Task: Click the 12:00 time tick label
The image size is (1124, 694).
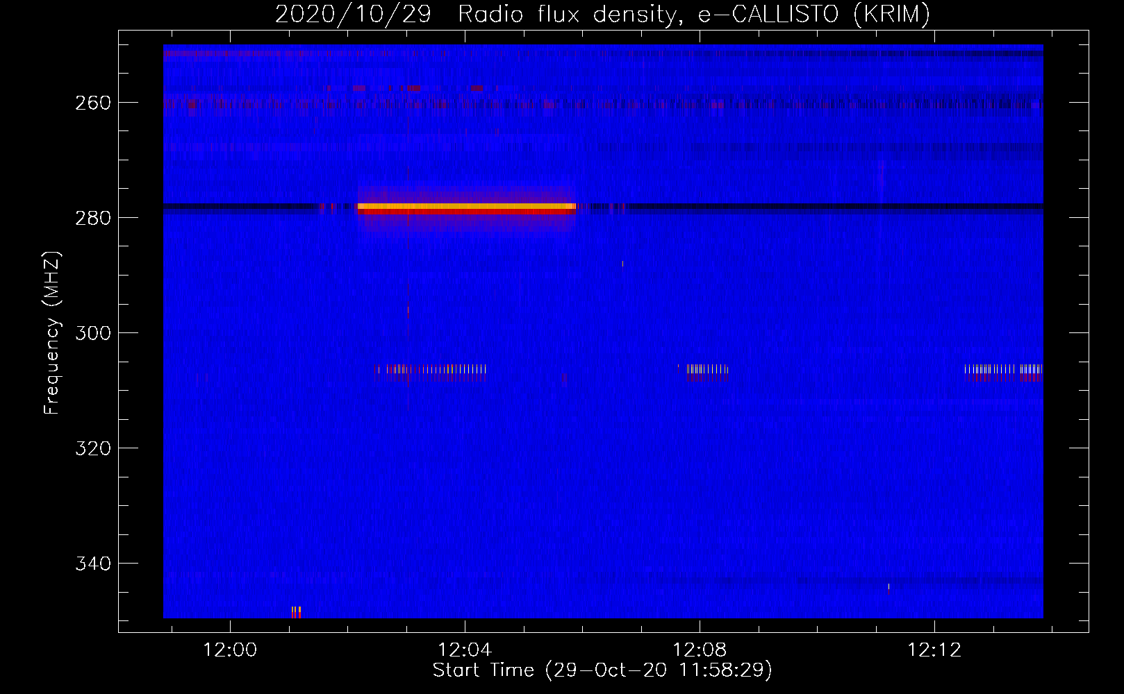Action: pos(230,650)
